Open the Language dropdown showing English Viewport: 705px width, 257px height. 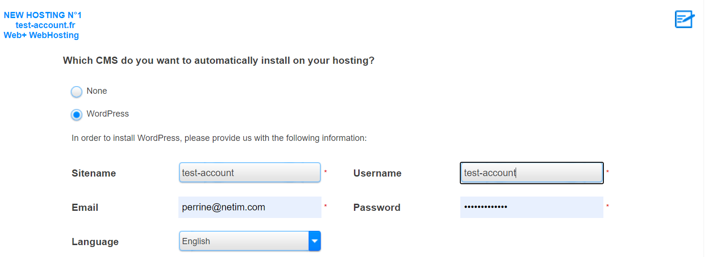pyautogui.click(x=250, y=241)
